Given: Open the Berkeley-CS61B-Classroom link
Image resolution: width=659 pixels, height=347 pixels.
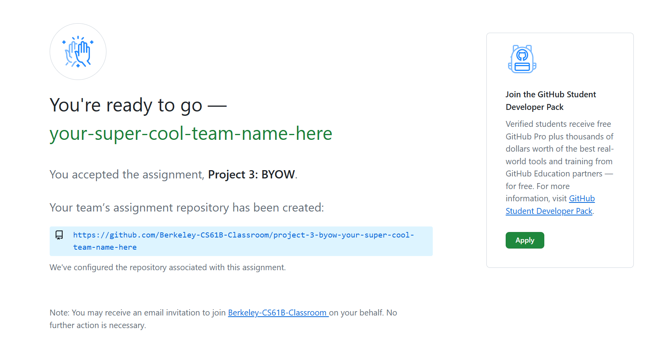Looking at the screenshot, I should click(277, 312).
